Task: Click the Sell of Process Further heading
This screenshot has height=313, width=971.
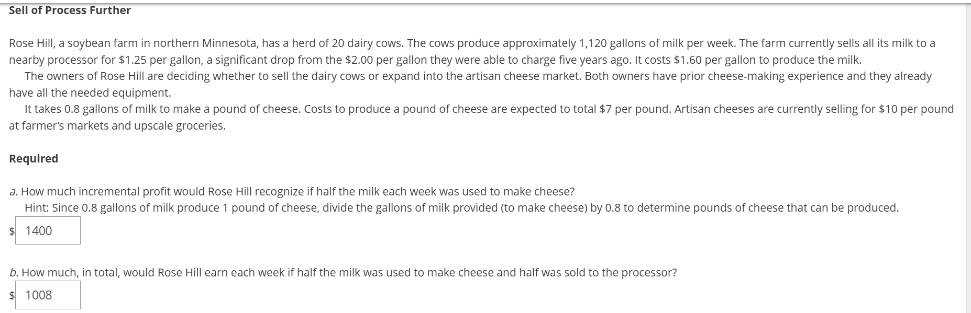Action: coord(69,9)
